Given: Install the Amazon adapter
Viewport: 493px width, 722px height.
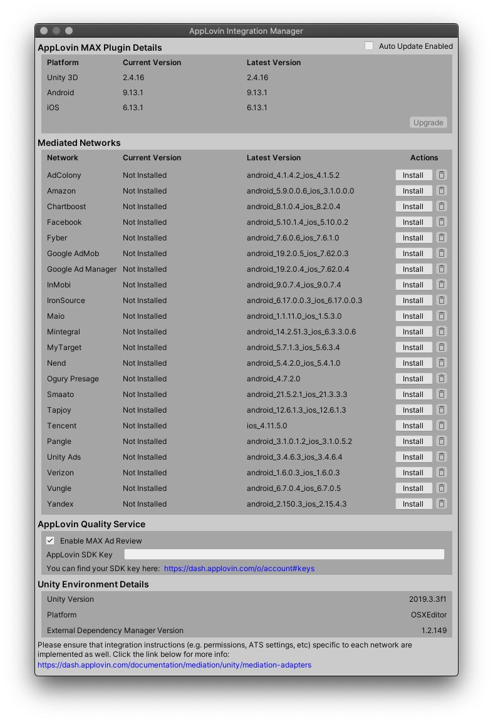Looking at the screenshot, I should [413, 190].
